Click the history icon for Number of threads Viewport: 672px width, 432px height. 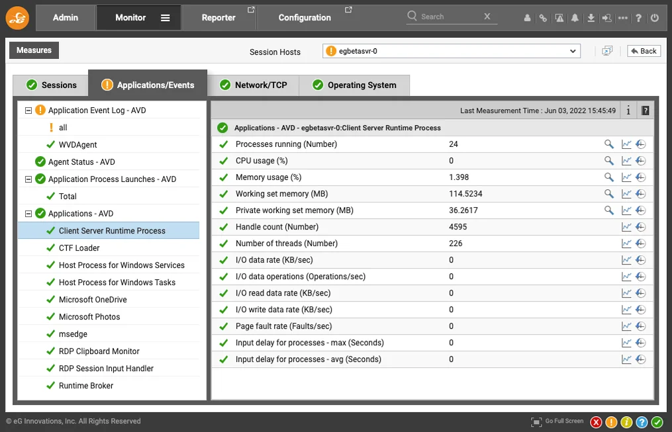click(641, 243)
